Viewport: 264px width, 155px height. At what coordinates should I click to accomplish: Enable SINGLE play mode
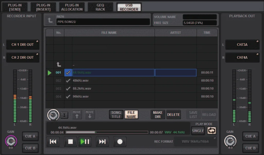coord(198,131)
